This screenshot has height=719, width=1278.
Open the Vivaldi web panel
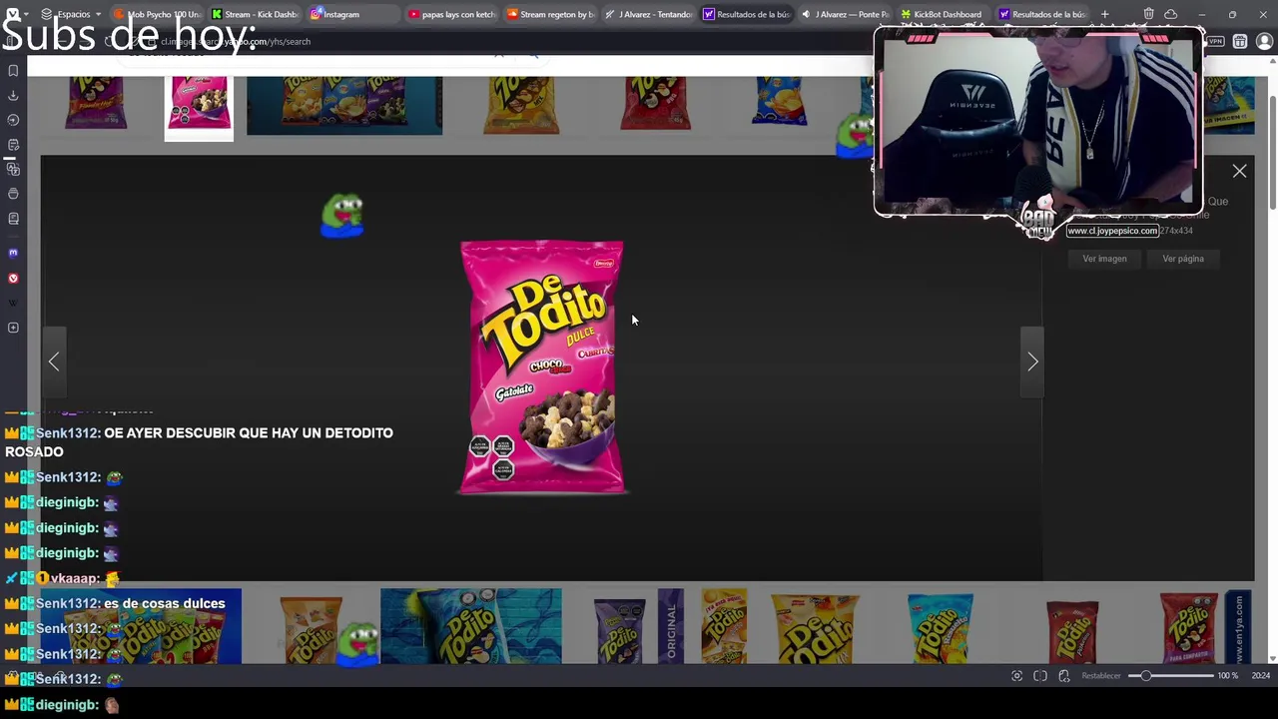pyautogui.click(x=13, y=279)
